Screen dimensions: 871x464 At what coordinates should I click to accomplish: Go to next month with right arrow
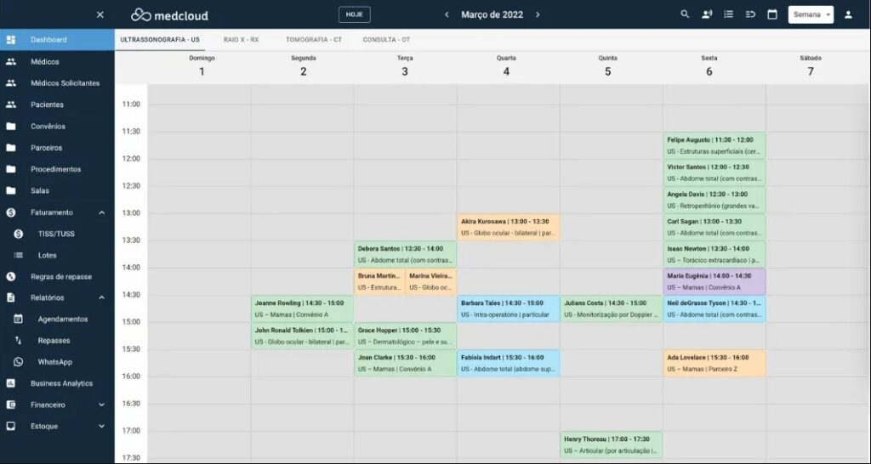[x=538, y=14]
